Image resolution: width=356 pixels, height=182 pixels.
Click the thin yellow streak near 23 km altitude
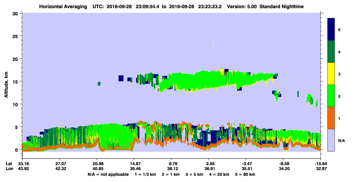tap(213, 44)
